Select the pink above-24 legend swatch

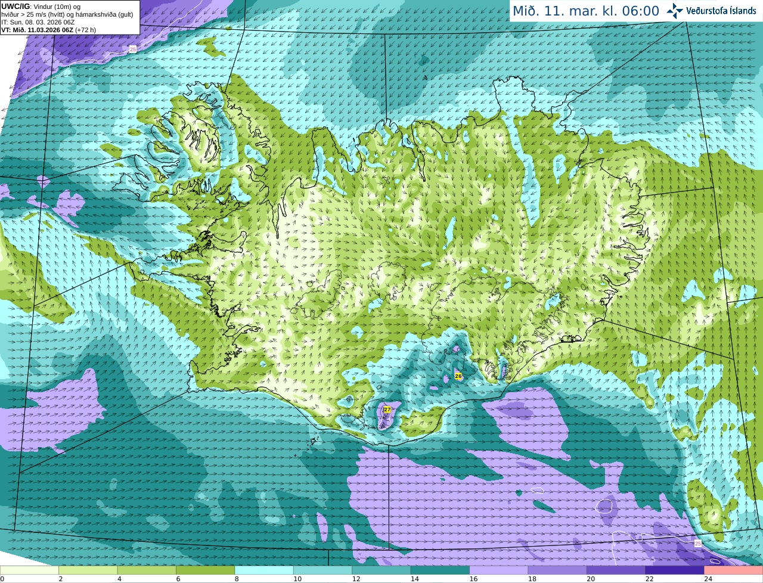tap(734, 570)
